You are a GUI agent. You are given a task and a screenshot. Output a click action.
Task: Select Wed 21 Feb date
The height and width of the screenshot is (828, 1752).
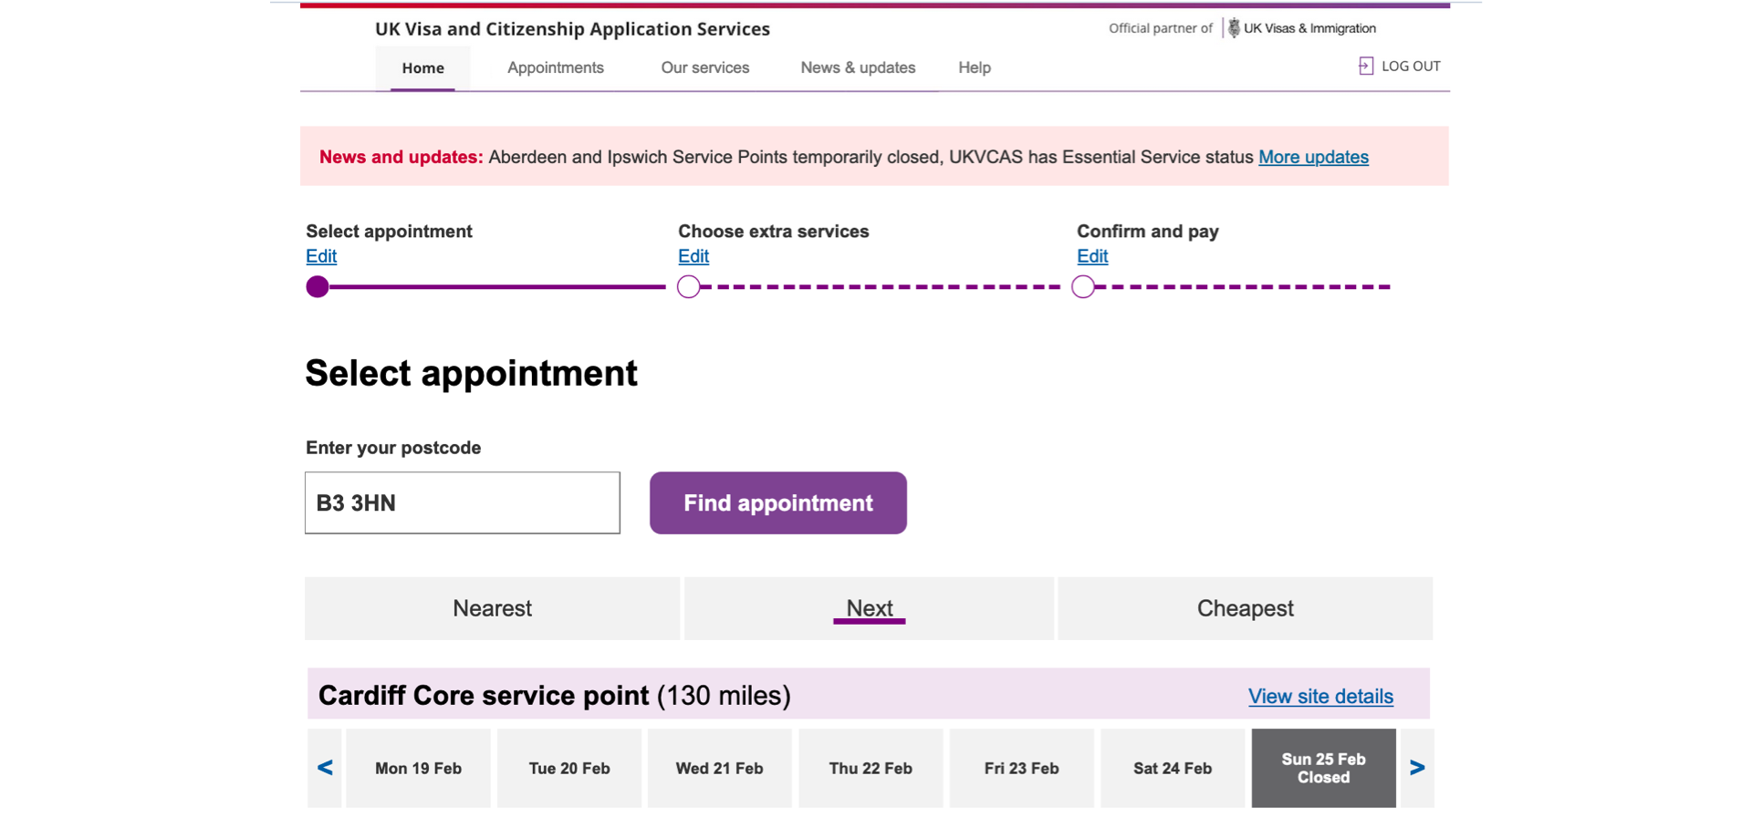720,768
